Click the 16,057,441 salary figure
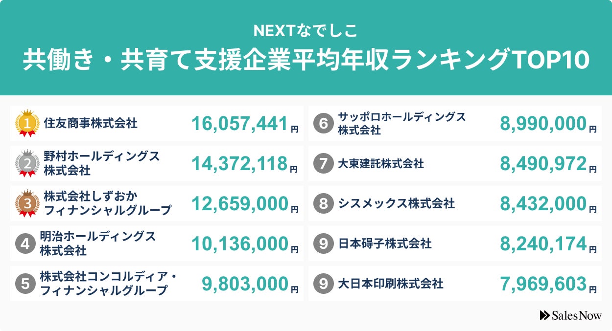The height and width of the screenshot is (331, 612). (239, 124)
